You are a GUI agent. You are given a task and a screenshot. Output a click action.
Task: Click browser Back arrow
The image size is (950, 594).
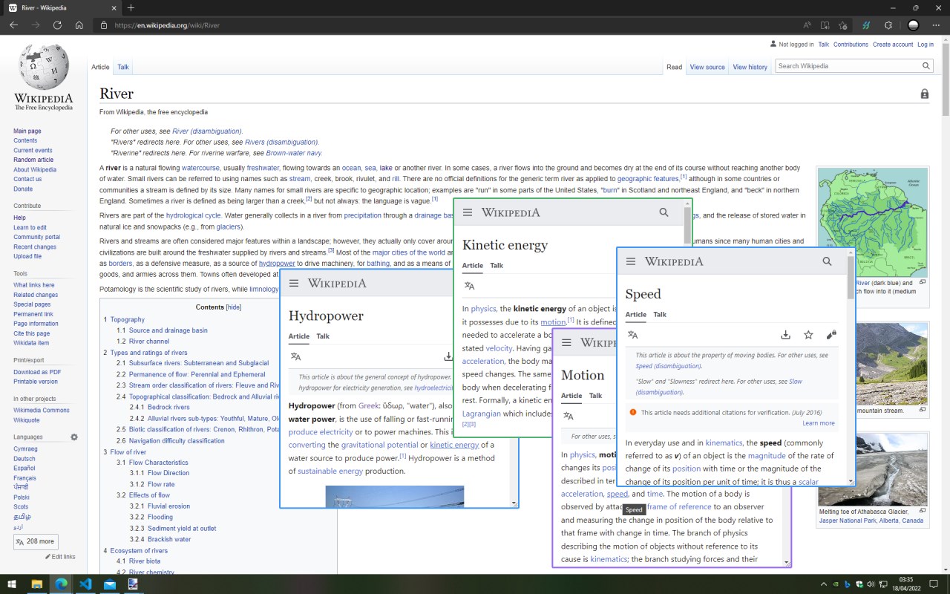click(13, 25)
